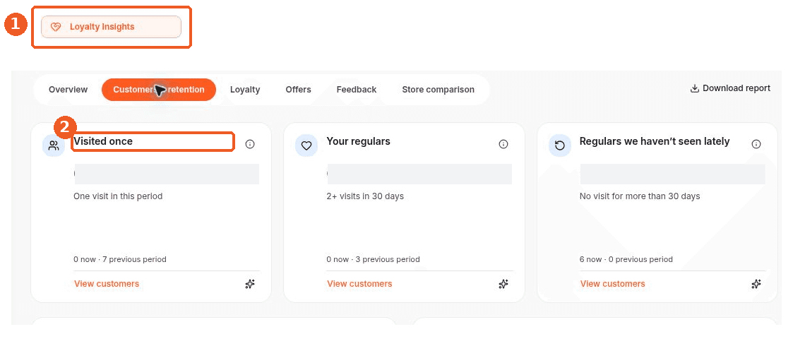Click '2+ visits in 30 days' text
Viewport: 793px width, 339px height.
point(365,196)
